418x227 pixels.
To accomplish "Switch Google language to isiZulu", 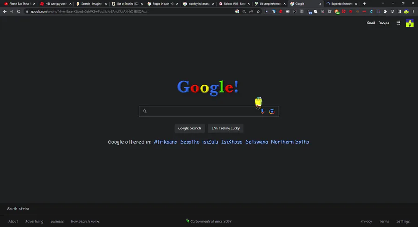I will pos(210,142).
